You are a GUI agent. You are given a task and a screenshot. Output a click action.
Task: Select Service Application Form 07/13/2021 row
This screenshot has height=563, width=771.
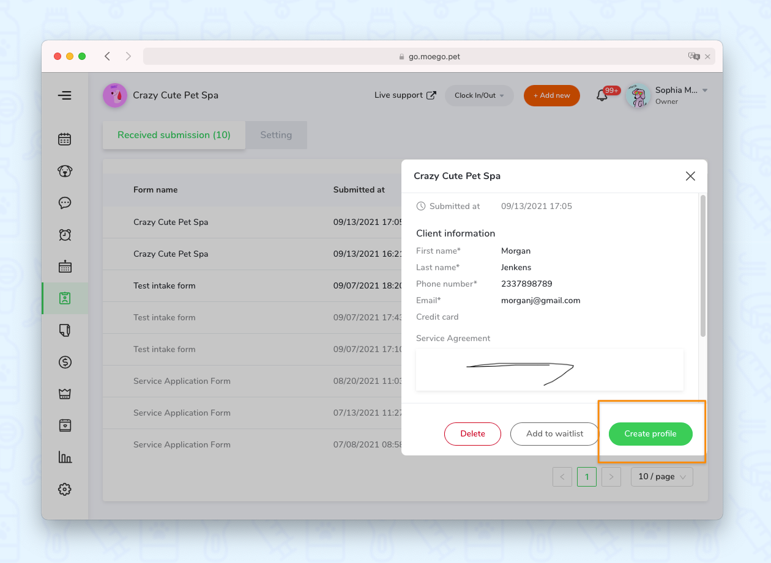tap(252, 413)
